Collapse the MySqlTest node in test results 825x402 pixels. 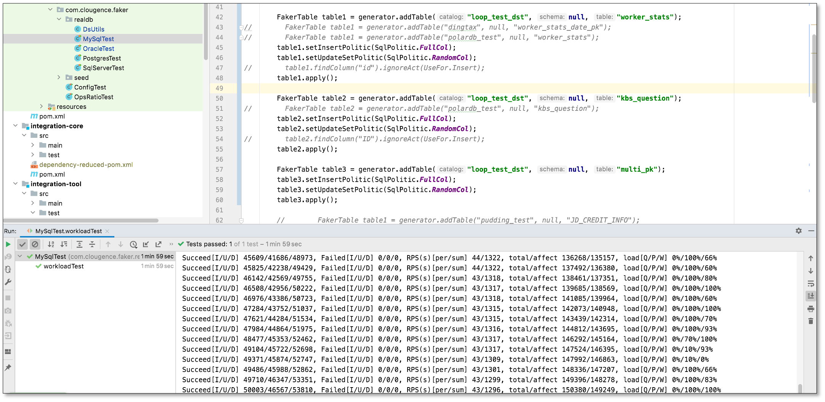[x=20, y=257]
